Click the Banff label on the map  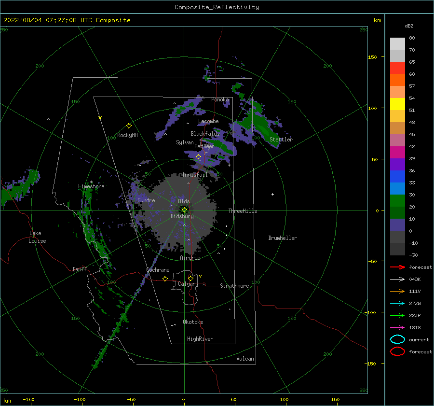[80, 269]
